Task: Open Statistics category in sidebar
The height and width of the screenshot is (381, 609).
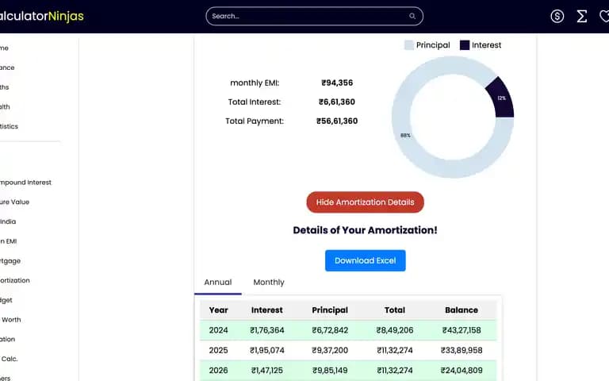Action: (9, 126)
